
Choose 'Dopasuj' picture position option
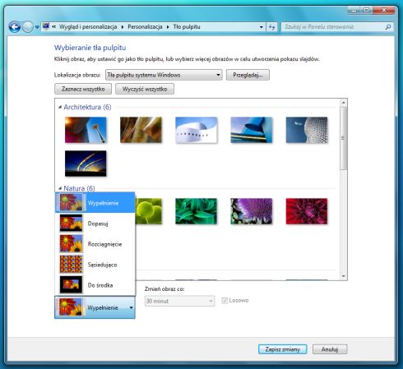pos(95,224)
